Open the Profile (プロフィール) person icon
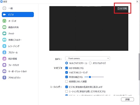 (4, 52)
